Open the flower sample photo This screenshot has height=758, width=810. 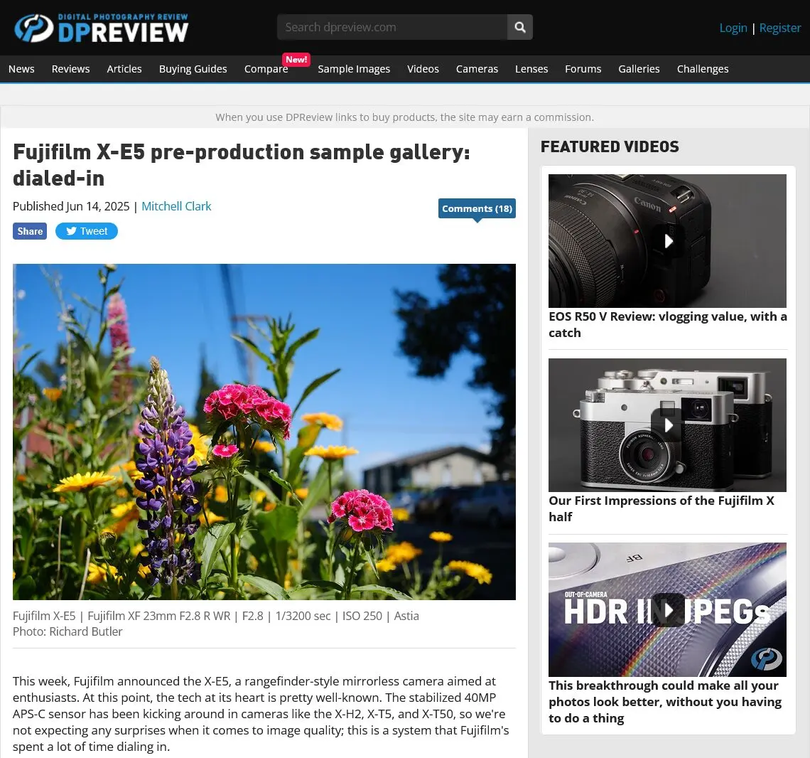[264, 432]
